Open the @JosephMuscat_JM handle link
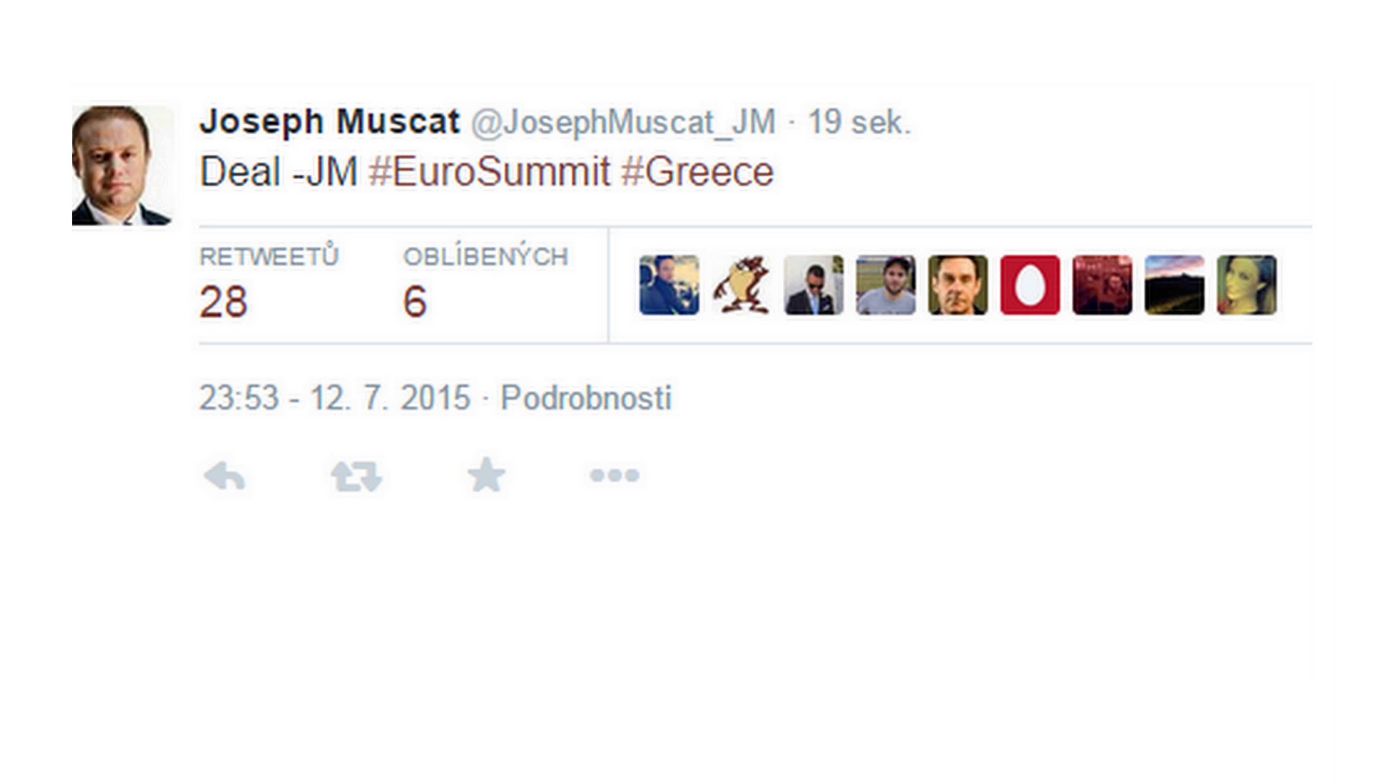 point(623,122)
